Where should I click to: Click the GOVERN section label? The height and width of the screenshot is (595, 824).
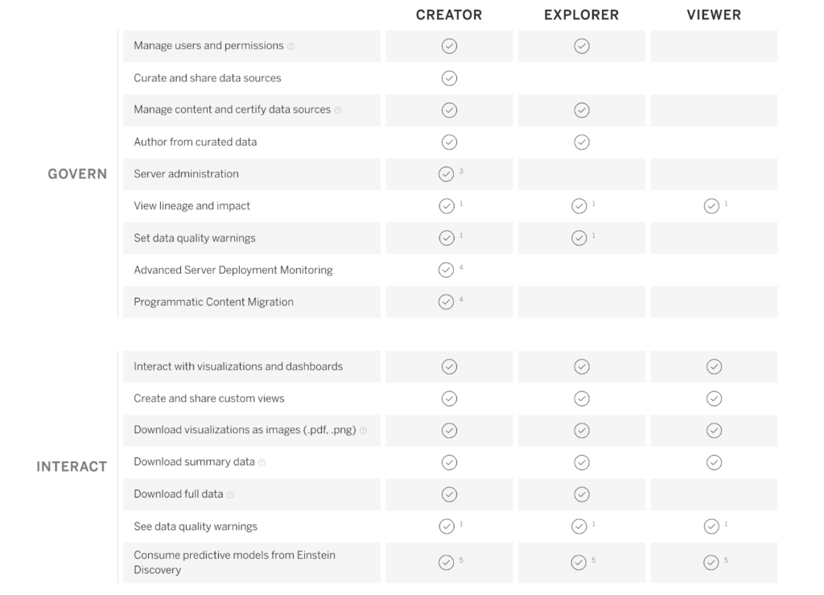click(77, 174)
